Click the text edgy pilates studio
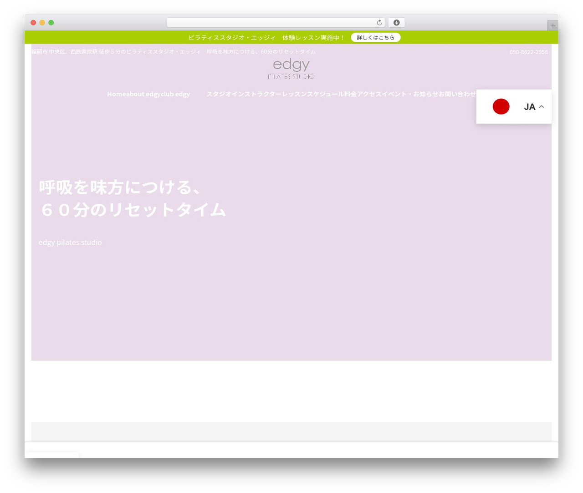 [70, 242]
